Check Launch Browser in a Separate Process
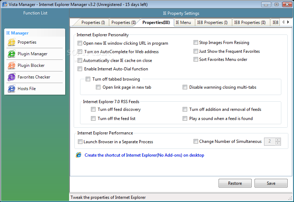Viewport: 294px width, 202px height. 80,142
